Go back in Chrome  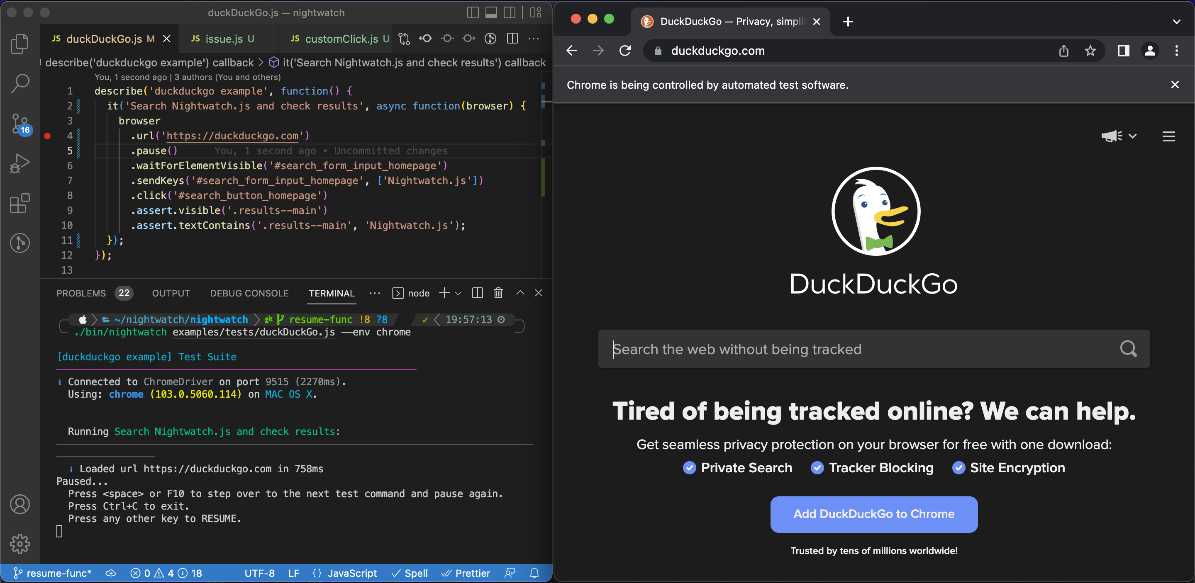571,51
